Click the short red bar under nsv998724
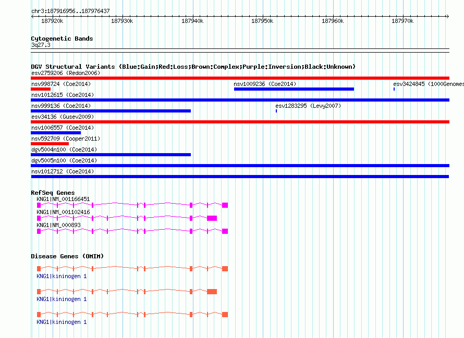The image size is (464, 338). [x=41, y=89]
